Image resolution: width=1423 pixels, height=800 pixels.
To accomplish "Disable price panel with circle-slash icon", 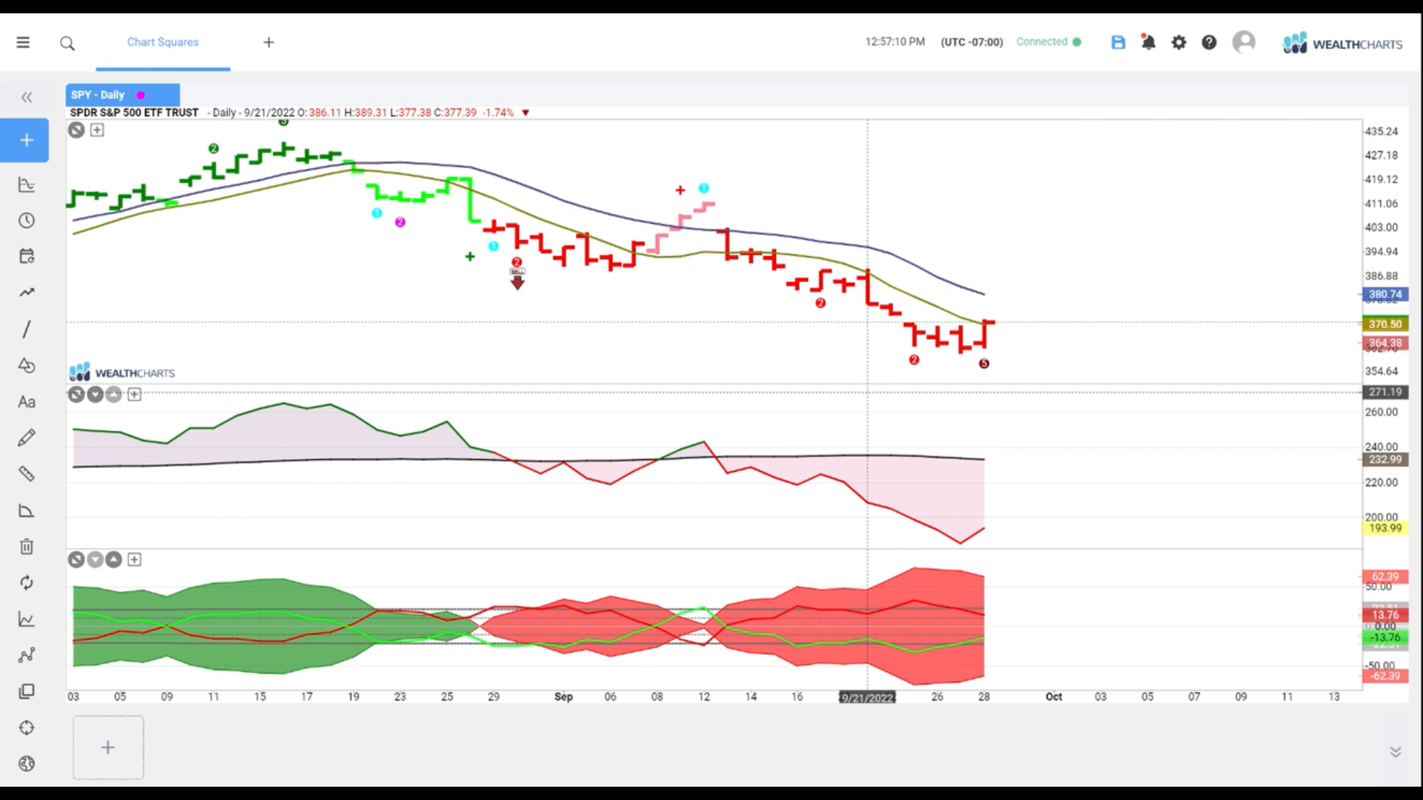I will coord(76,130).
